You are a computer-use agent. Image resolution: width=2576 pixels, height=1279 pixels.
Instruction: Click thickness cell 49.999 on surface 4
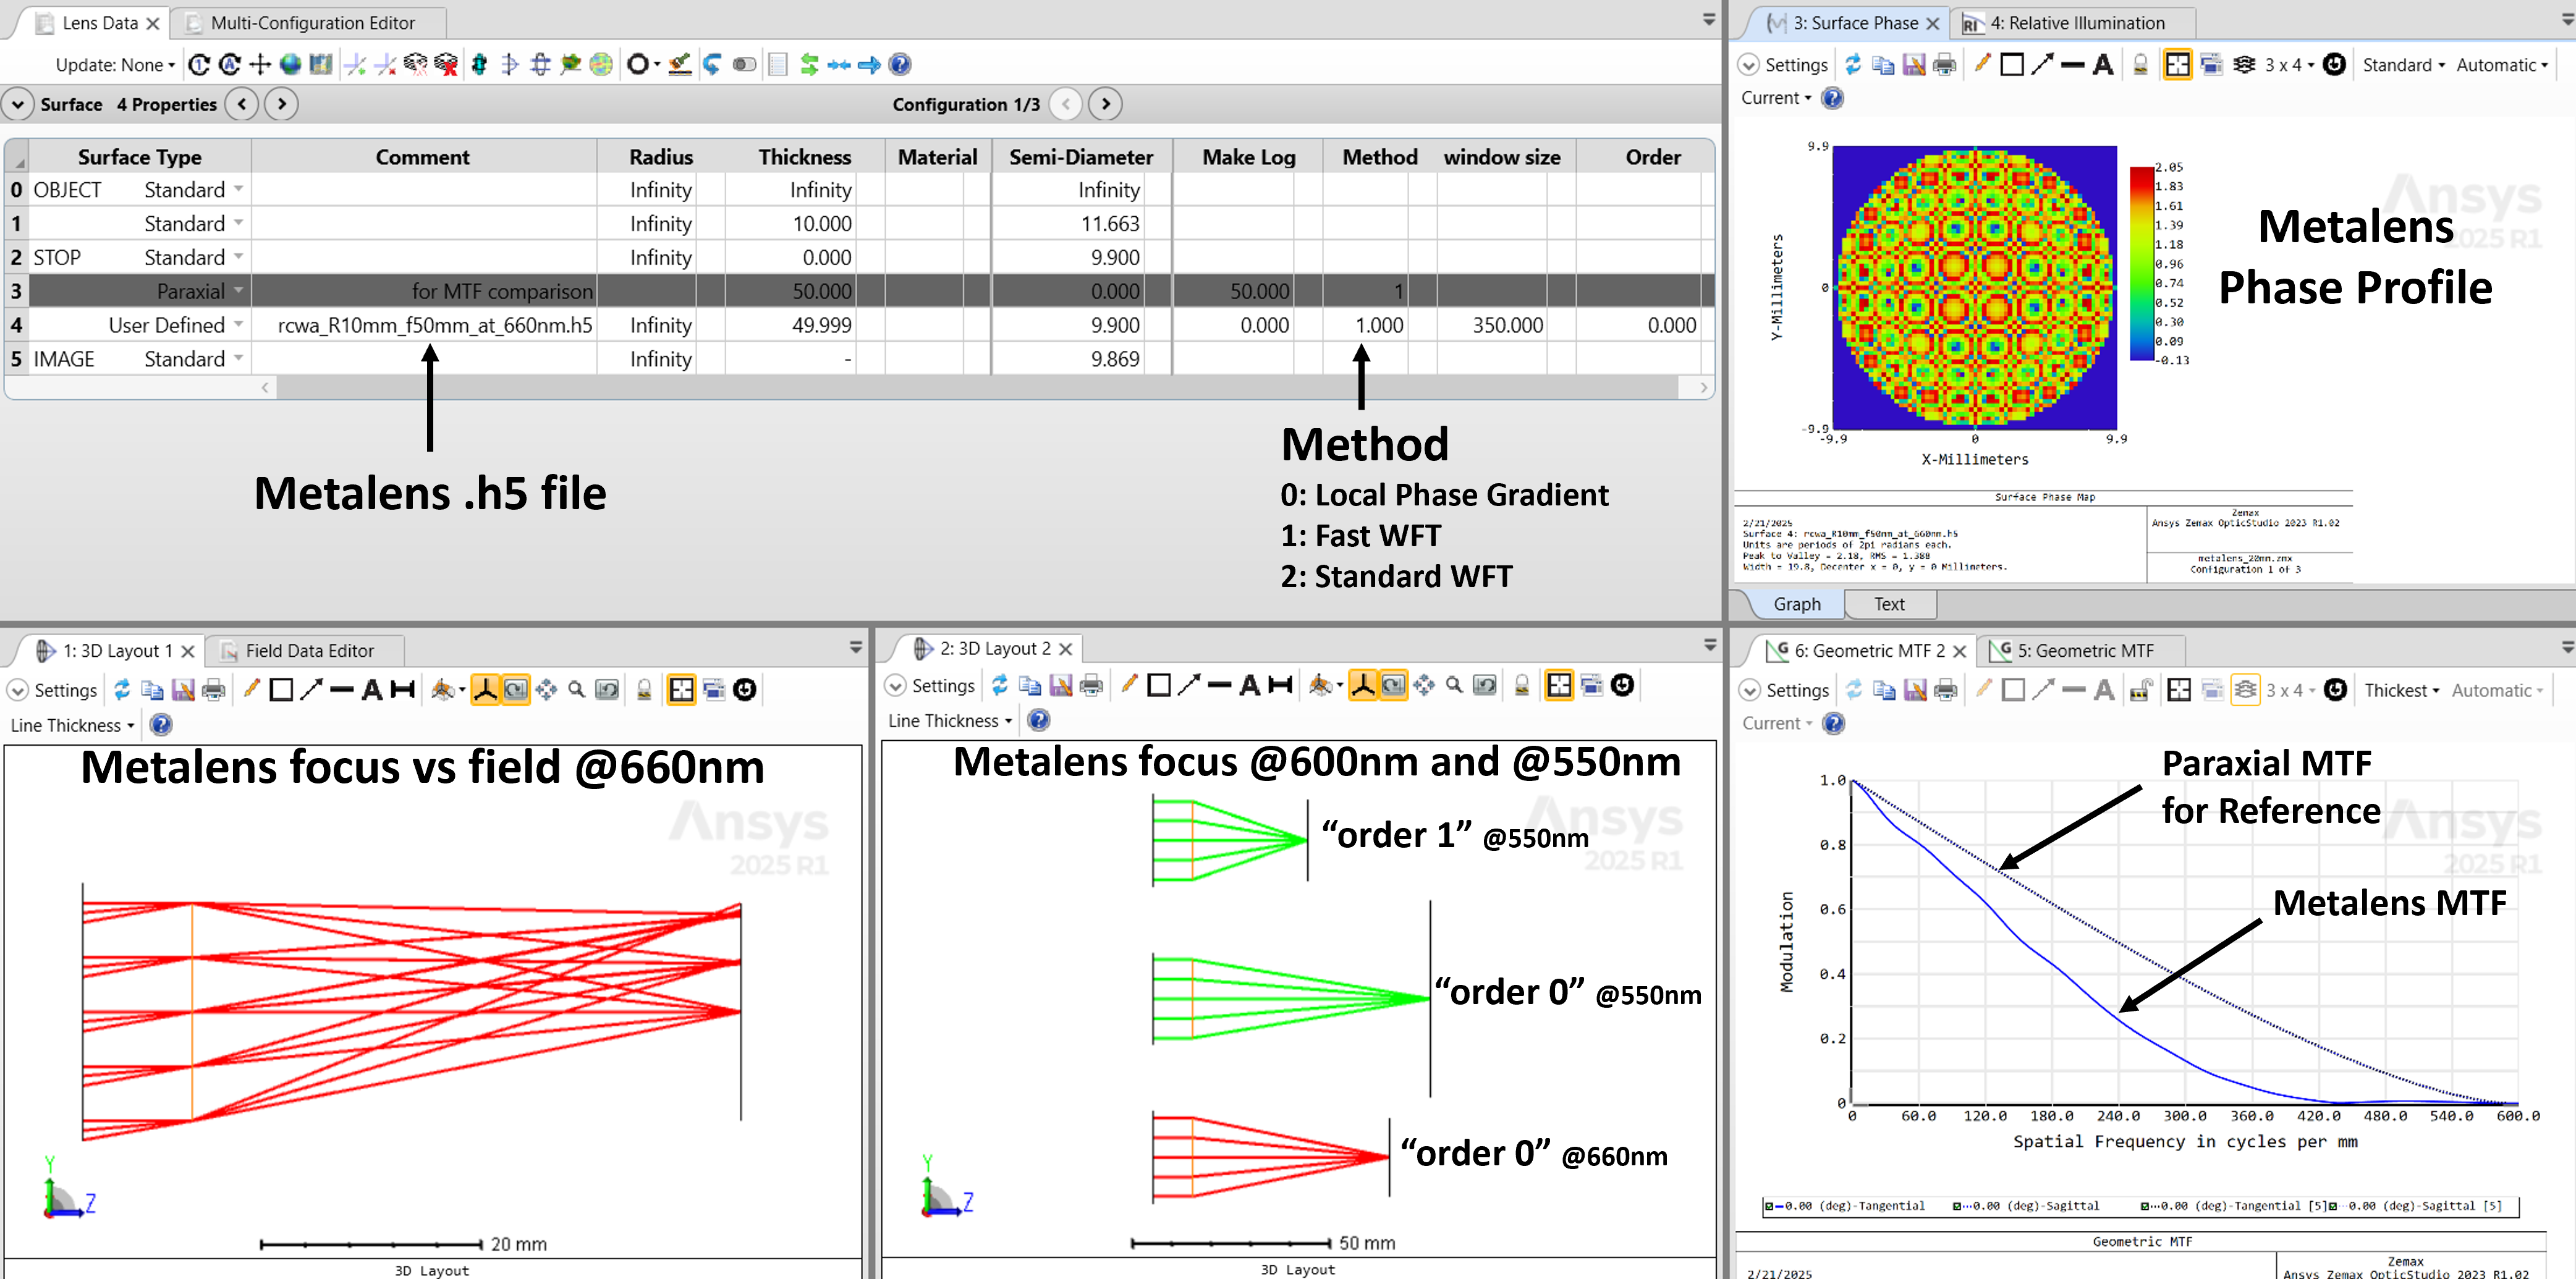[790, 325]
